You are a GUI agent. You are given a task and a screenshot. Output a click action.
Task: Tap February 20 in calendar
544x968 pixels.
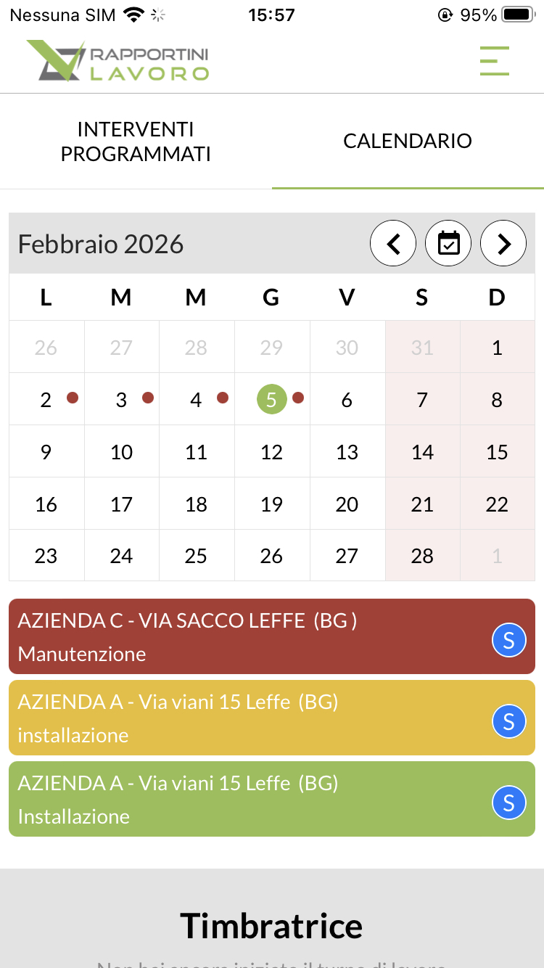tap(347, 504)
